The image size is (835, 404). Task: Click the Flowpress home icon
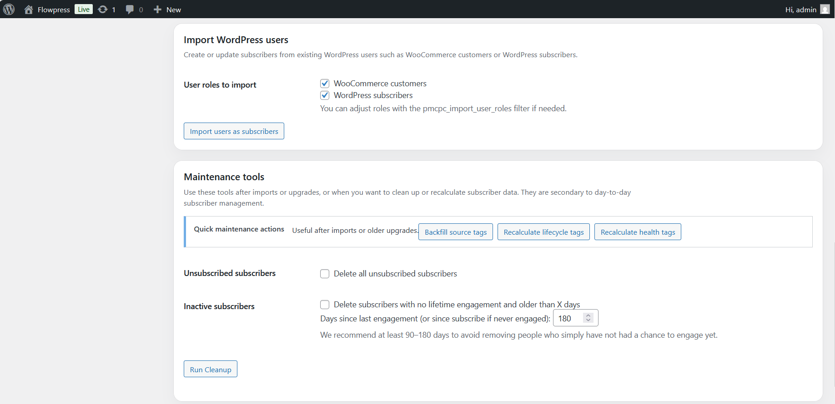click(x=29, y=10)
